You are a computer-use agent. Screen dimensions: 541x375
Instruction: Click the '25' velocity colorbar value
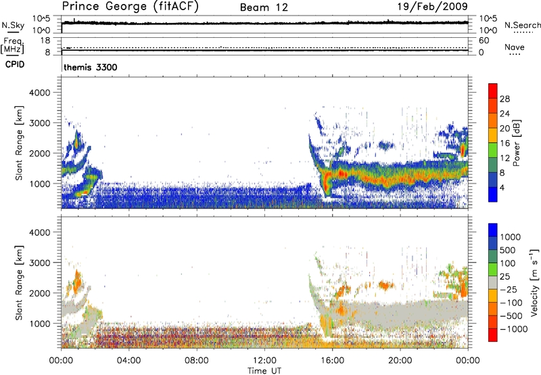coord(504,277)
